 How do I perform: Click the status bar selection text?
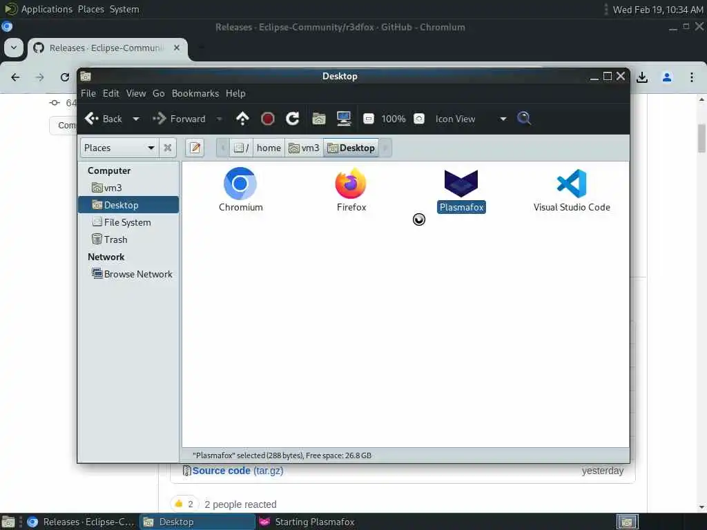coord(282,455)
